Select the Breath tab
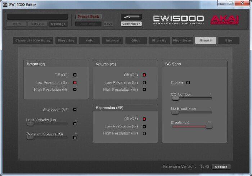 (206, 41)
